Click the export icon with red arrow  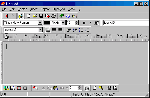[x=48, y=16]
